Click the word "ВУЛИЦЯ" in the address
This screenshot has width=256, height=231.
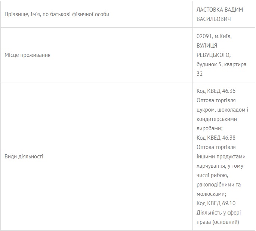coord(207,46)
